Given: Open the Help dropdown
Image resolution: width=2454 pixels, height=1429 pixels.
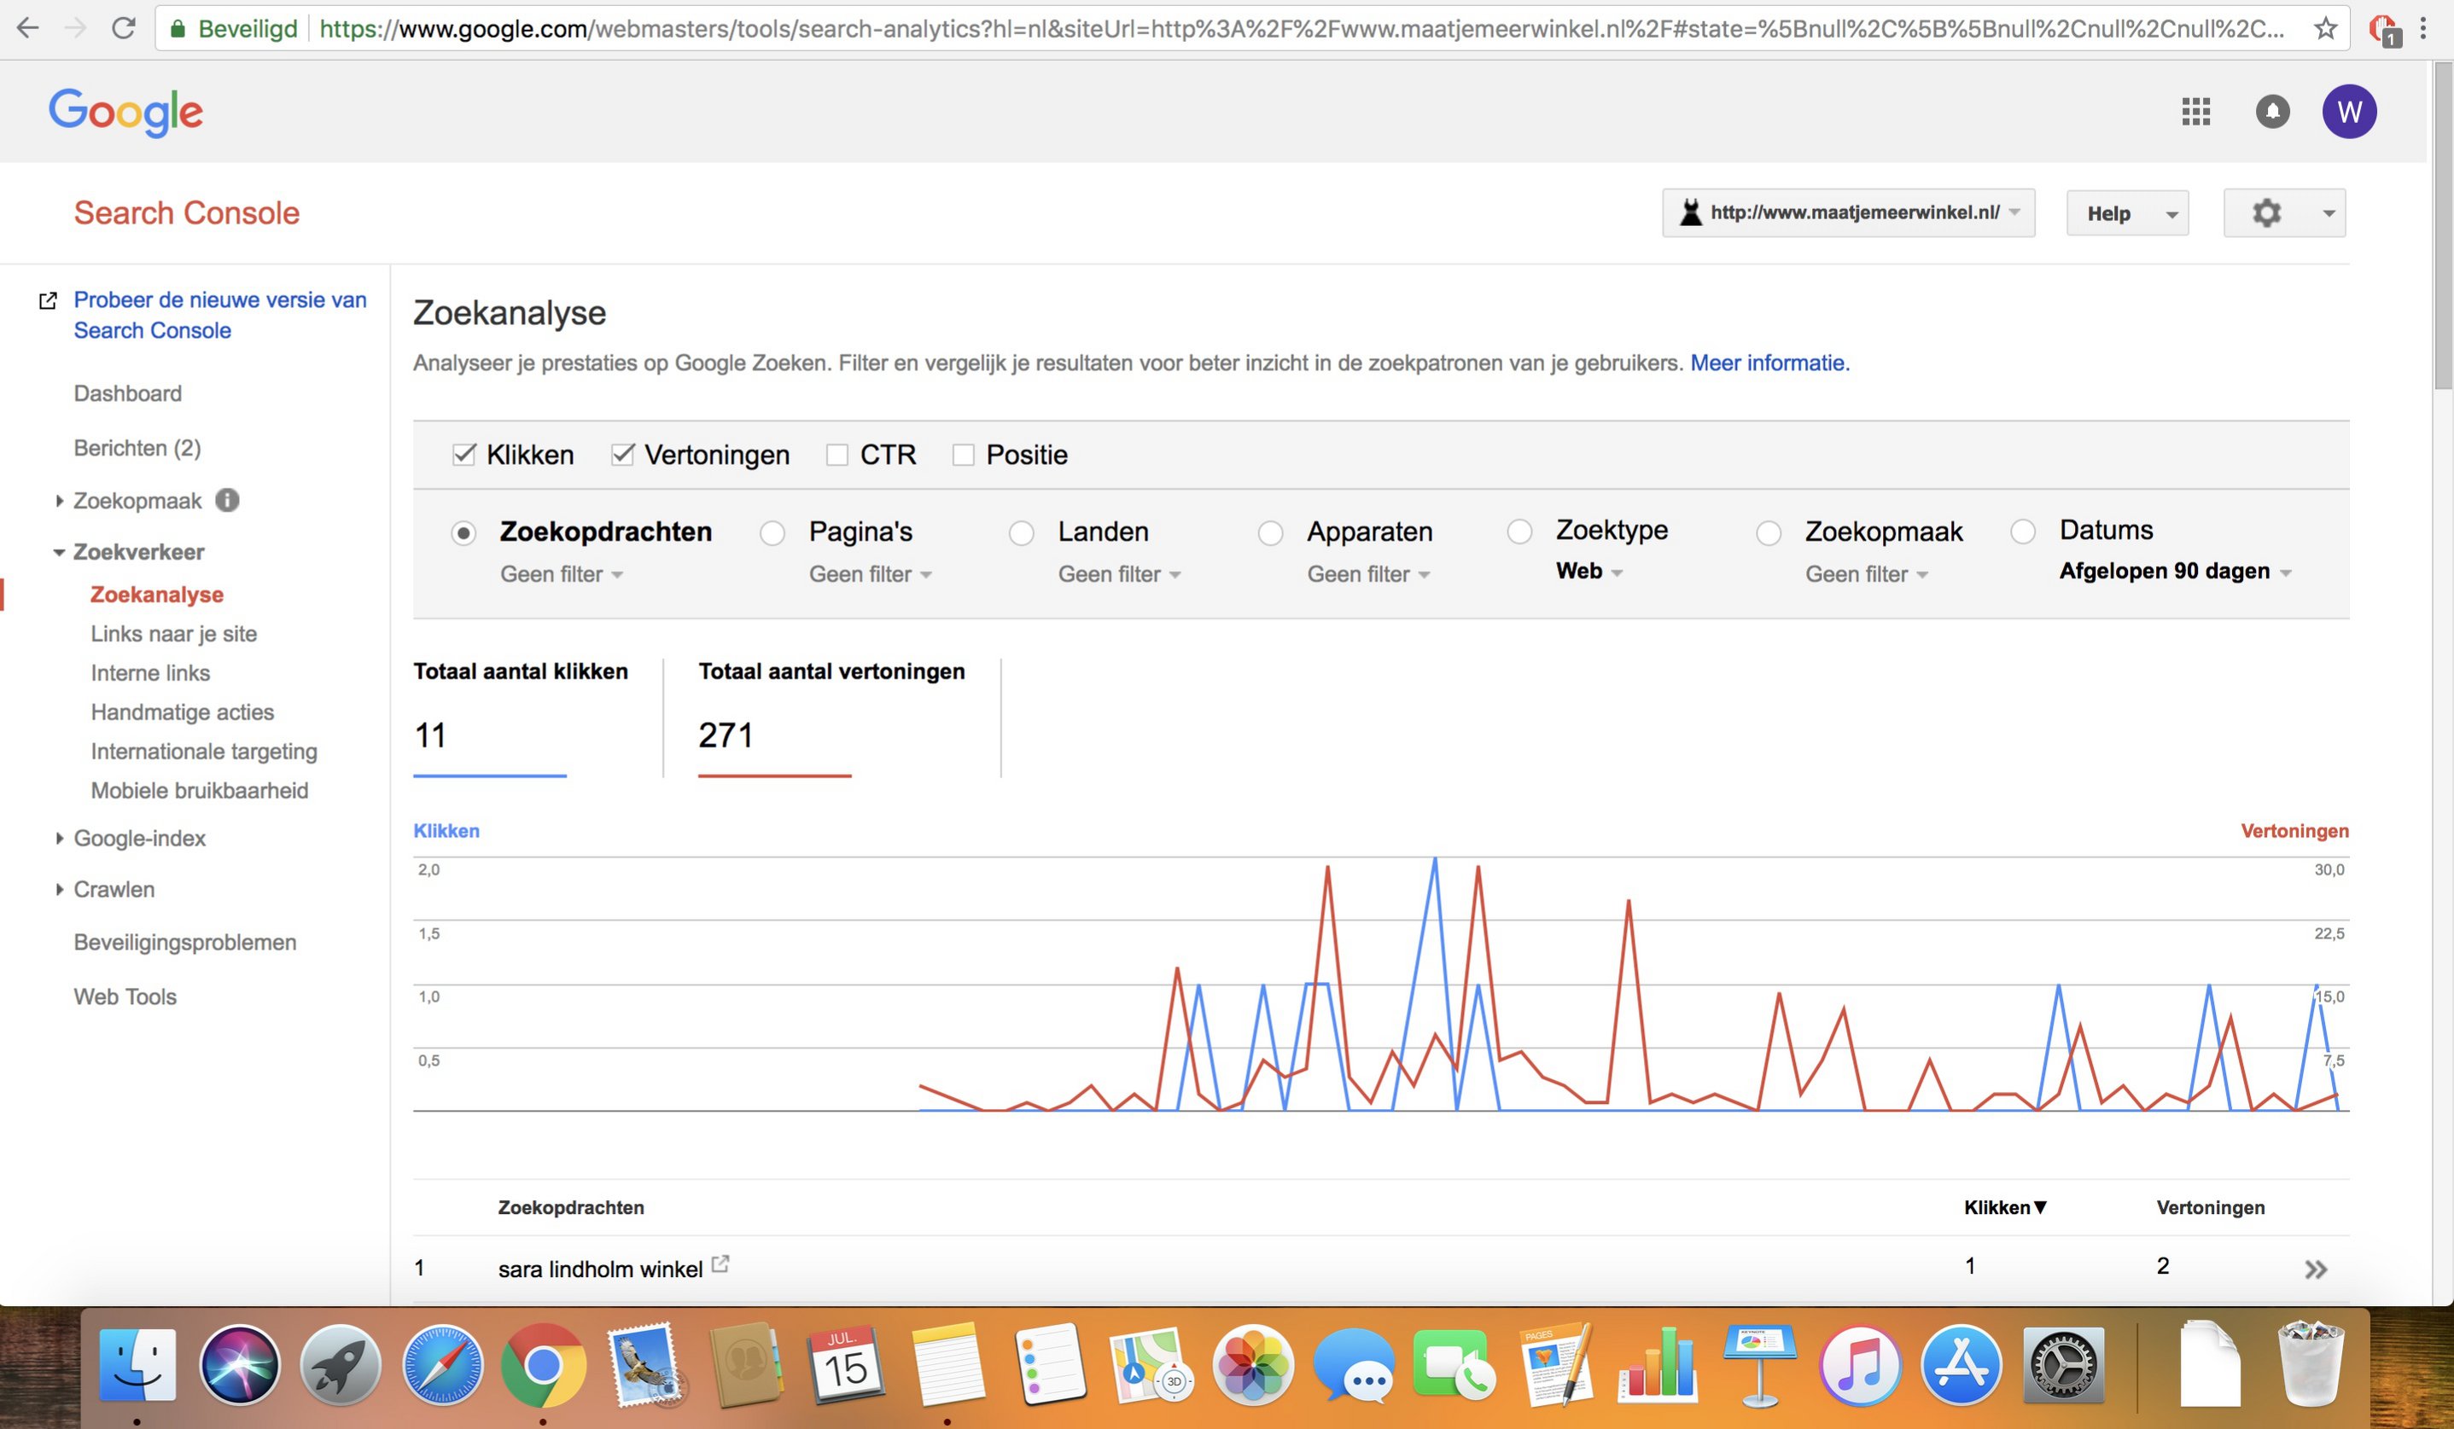Looking at the screenshot, I should coord(2127,213).
